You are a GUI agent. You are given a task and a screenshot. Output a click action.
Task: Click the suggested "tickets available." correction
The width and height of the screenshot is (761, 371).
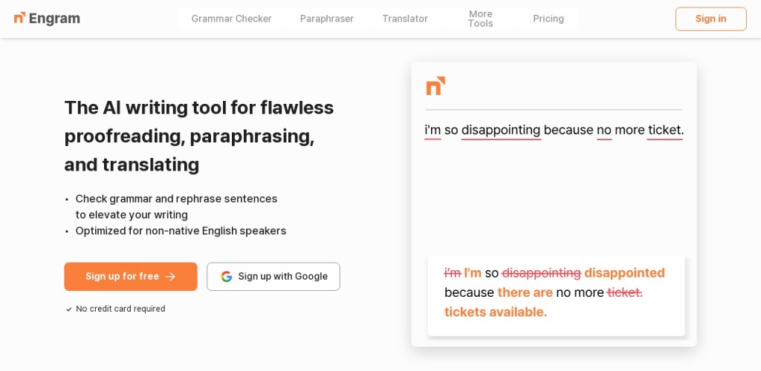496,312
